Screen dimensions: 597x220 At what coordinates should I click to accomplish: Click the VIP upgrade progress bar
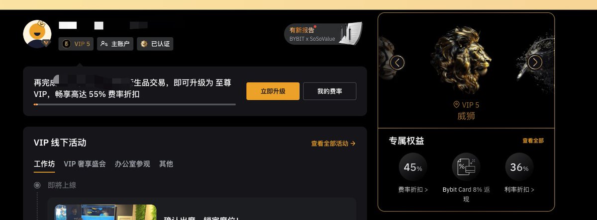pos(135,104)
